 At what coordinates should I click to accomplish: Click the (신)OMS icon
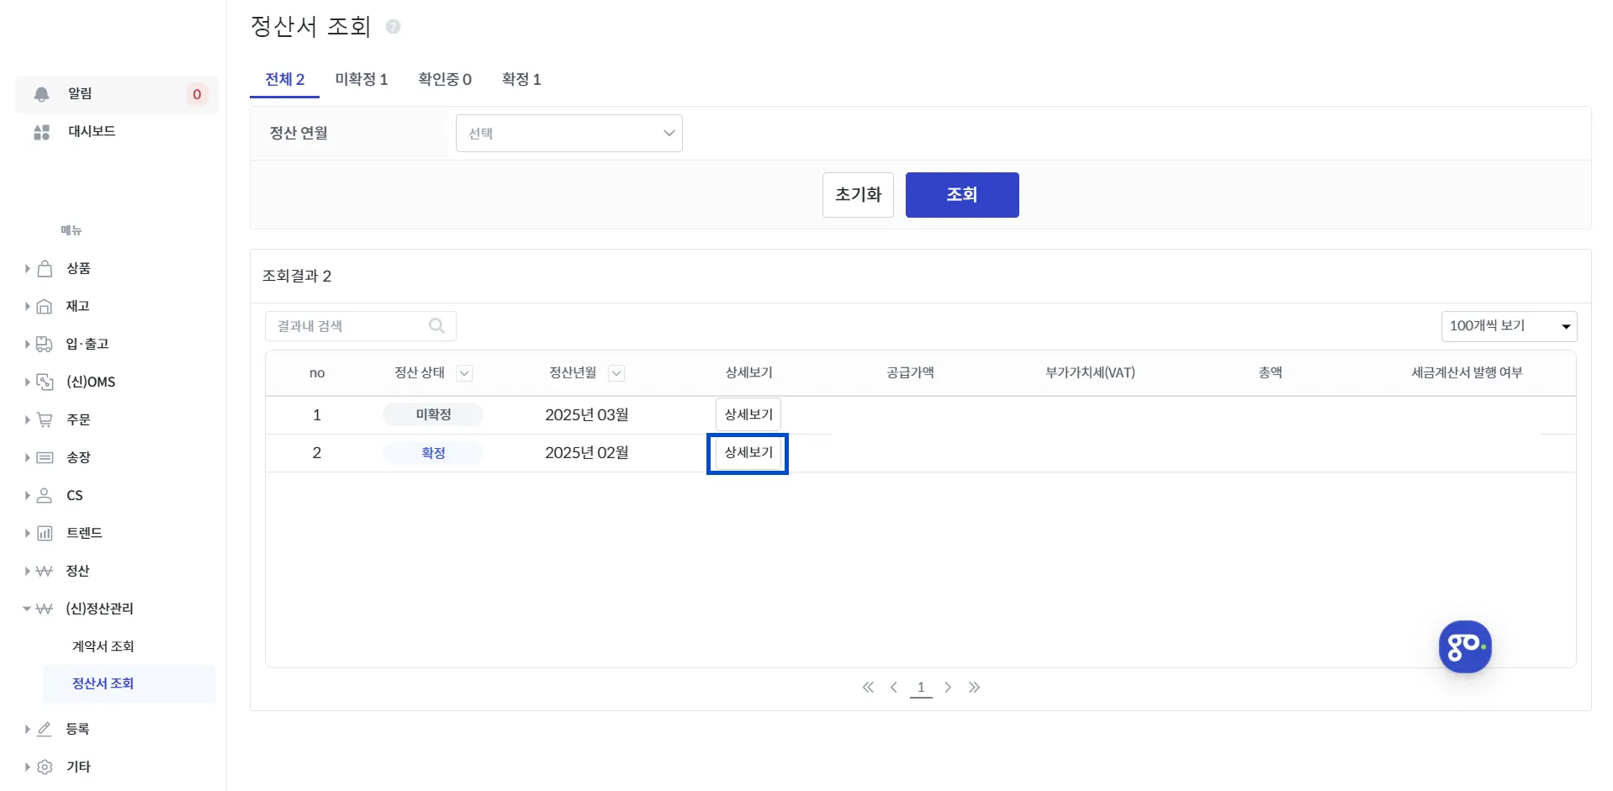coord(45,382)
